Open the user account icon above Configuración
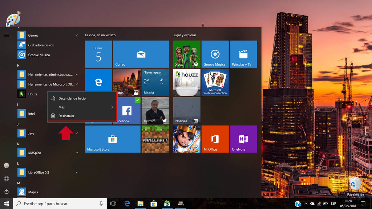 (x=6, y=165)
